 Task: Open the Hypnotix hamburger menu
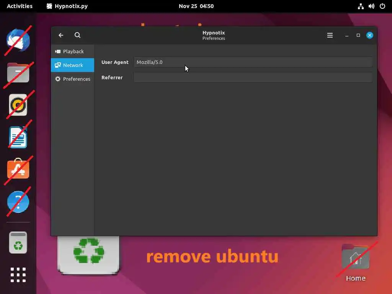point(330,35)
